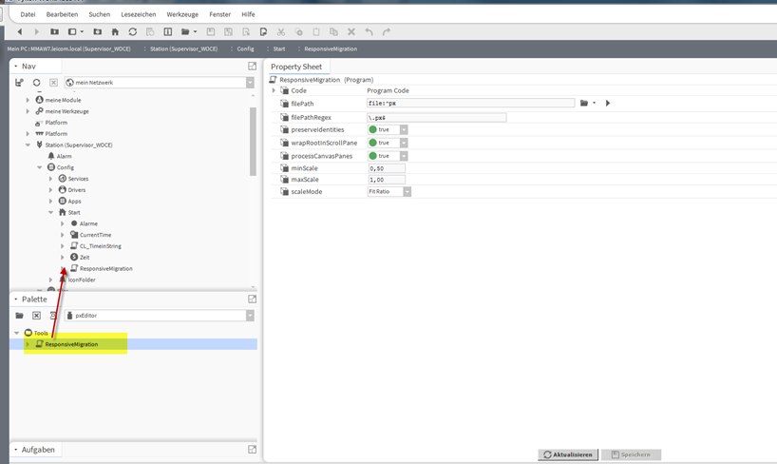Go back with the toolbar back arrow
Screen dimensions: 777x464
20,31
